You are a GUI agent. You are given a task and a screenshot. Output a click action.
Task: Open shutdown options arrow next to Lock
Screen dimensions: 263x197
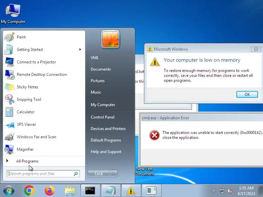113,174
